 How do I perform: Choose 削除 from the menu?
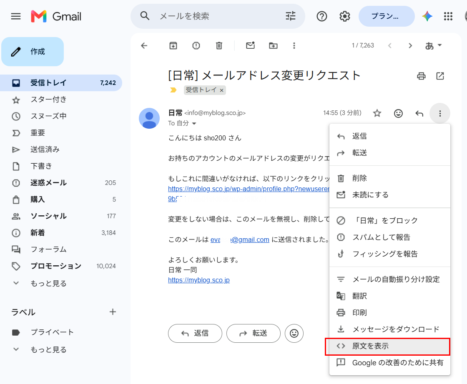tap(389, 178)
